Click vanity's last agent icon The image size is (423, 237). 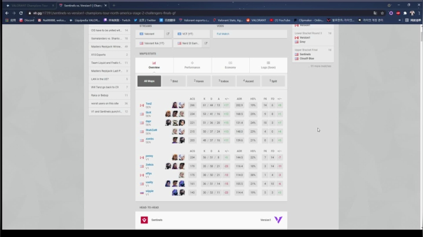coord(182,184)
